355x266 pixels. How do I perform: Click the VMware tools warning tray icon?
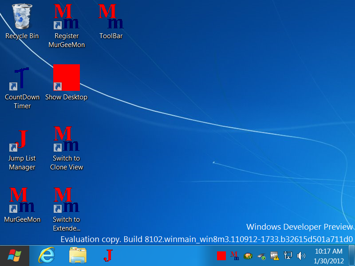coord(274,256)
